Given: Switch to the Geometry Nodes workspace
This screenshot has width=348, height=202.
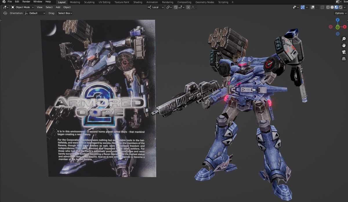Looking at the screenshot, I should pyautogui.click(x=205, y=2).
